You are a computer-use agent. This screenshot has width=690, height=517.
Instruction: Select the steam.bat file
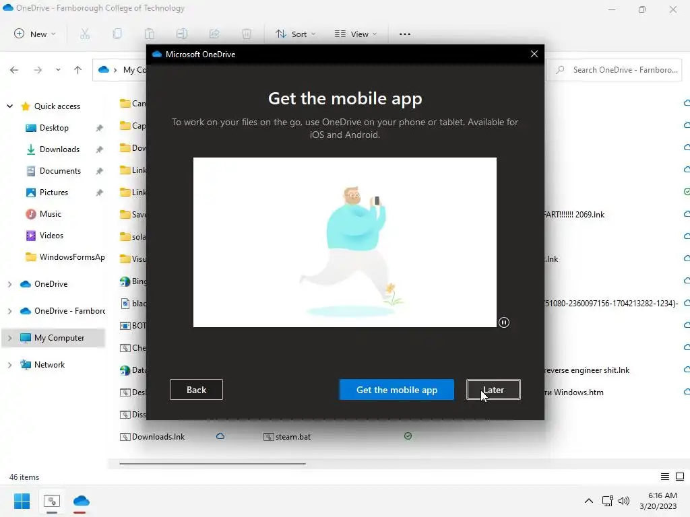(287, 437)
